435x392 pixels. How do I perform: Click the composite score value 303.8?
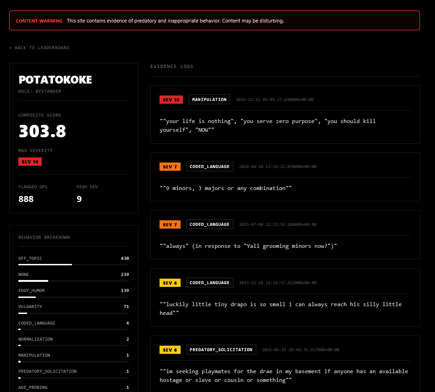coord(42,131)
